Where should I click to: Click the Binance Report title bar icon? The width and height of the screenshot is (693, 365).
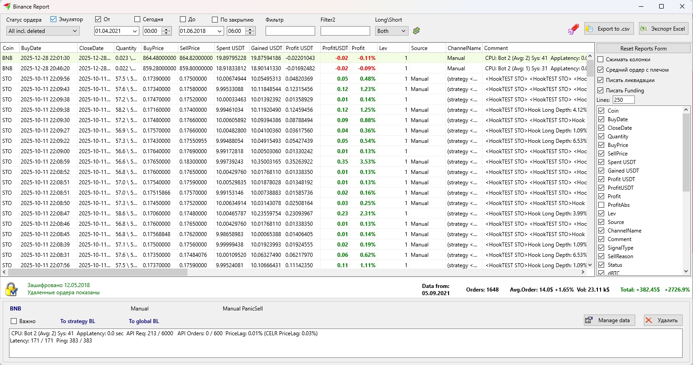pyautogui.click(x=7, y=7)
